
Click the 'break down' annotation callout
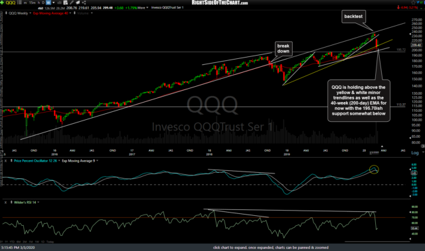(284, 48)
